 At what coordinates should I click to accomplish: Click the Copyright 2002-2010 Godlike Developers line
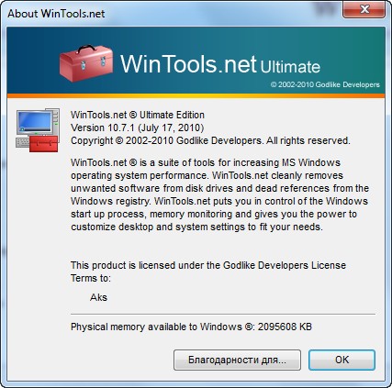point(210,140)
